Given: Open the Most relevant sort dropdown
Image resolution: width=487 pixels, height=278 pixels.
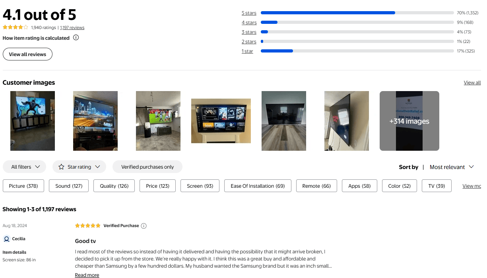Looking at the screenshot, I should coord(448,167).
